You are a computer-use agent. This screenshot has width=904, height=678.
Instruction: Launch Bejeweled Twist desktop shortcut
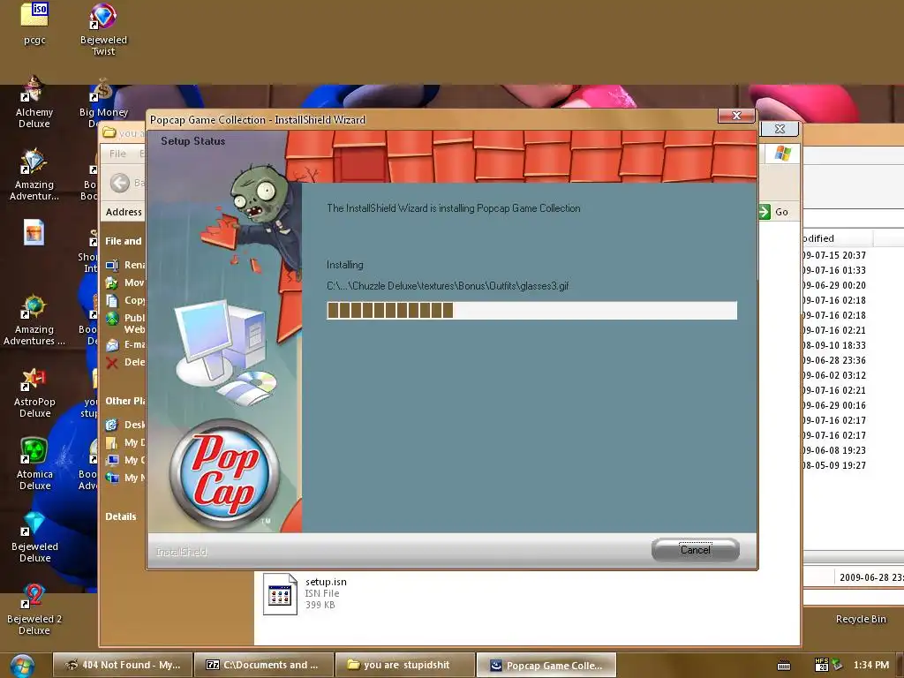pos(103,29)
